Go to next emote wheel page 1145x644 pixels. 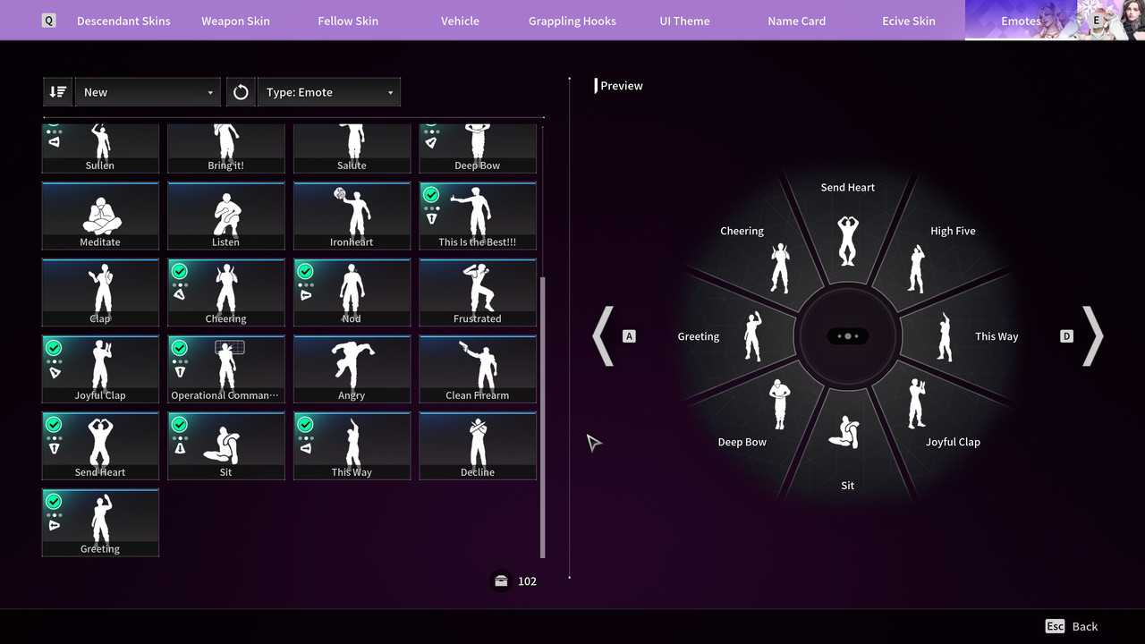coord(1092,336)
